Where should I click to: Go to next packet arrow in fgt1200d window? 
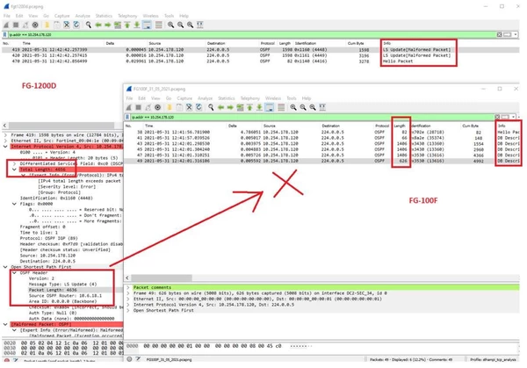[107, 25]
